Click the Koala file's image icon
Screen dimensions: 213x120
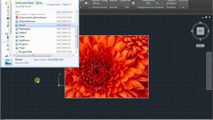17,37
